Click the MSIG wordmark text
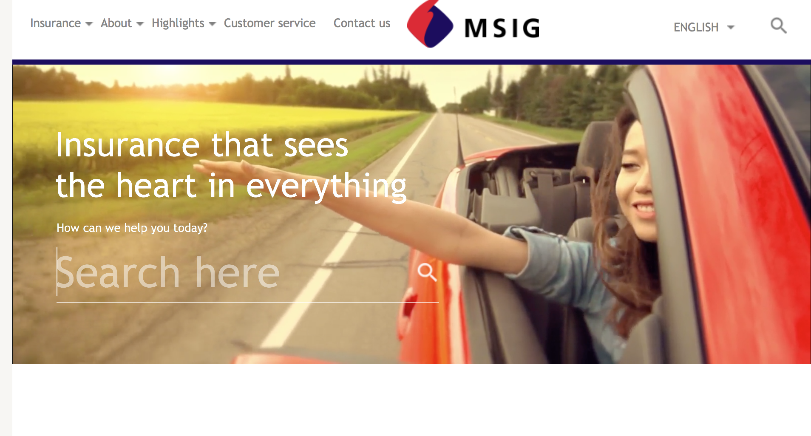Image resolution: width=811 pixels, height=436 pixels. tap(502, 28)
